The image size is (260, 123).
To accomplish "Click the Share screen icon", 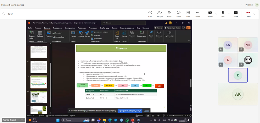I will click(236, 14).
